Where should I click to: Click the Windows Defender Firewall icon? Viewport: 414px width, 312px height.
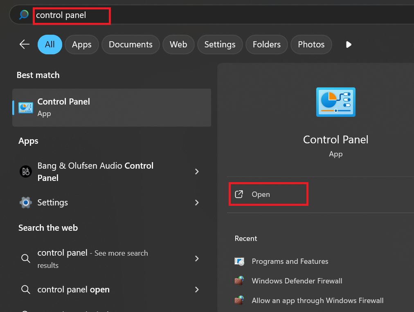coord(239,281)
